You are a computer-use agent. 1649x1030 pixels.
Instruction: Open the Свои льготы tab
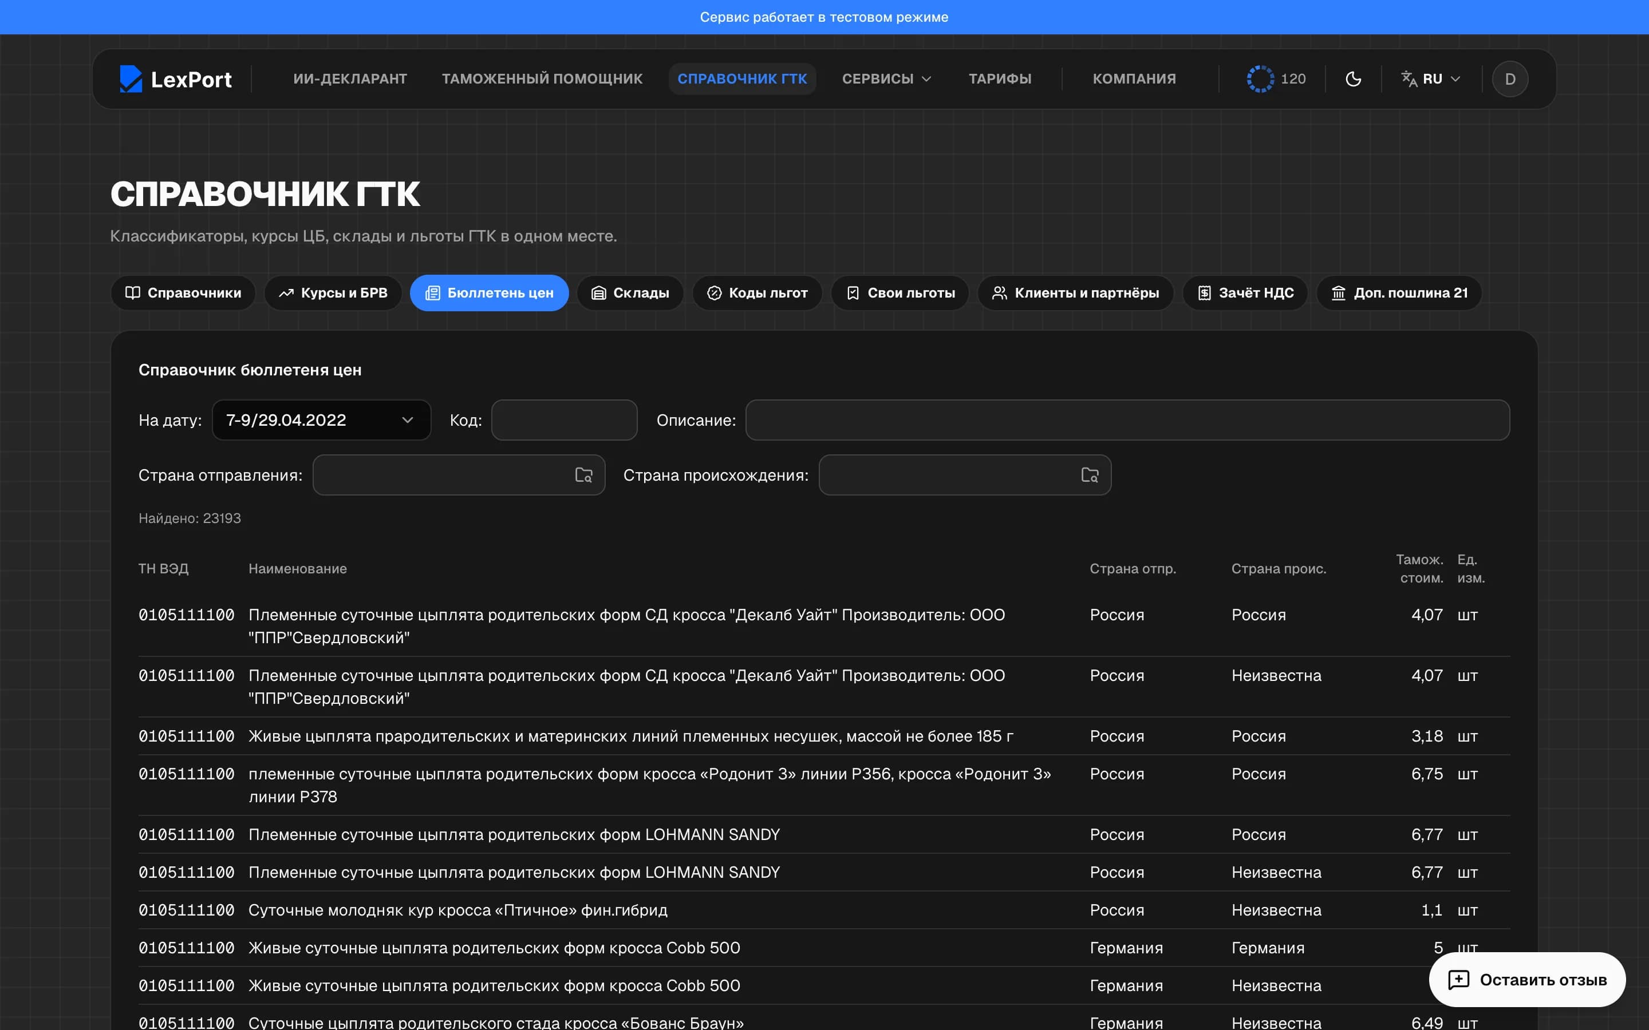[x=900, y=293]
